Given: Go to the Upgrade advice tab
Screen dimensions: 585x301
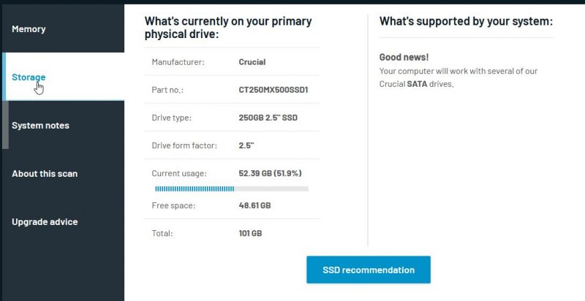Looking at the screenshot, I should click(x=45, y=222).
